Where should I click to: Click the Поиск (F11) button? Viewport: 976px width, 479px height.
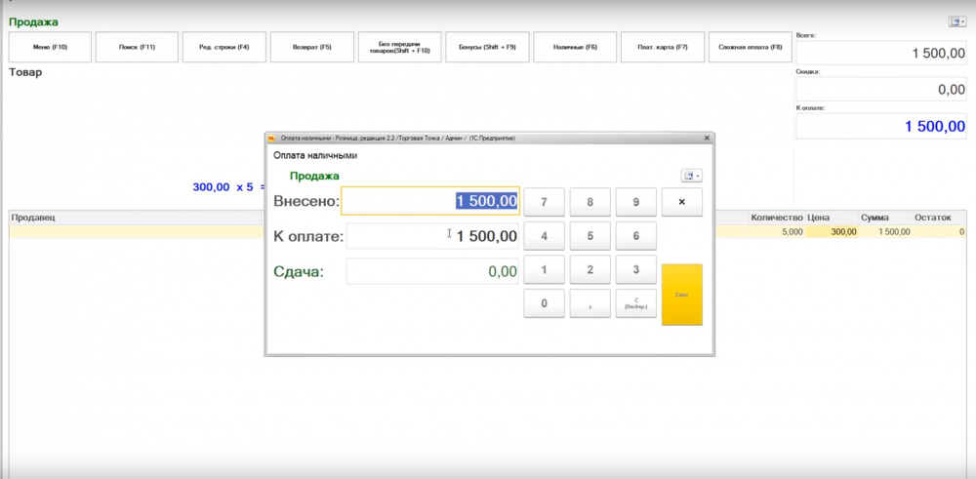pyautogui.click(x=137, y=47)
